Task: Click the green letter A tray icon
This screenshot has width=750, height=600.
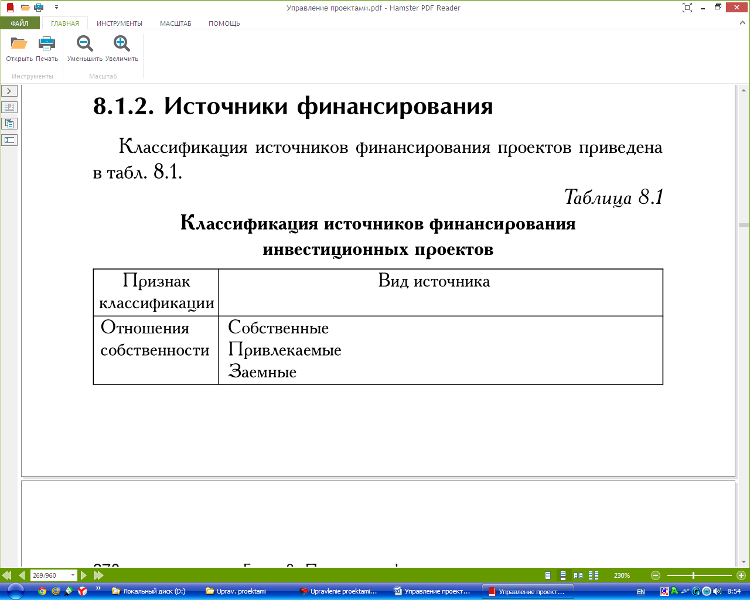Action: point(674,591)
